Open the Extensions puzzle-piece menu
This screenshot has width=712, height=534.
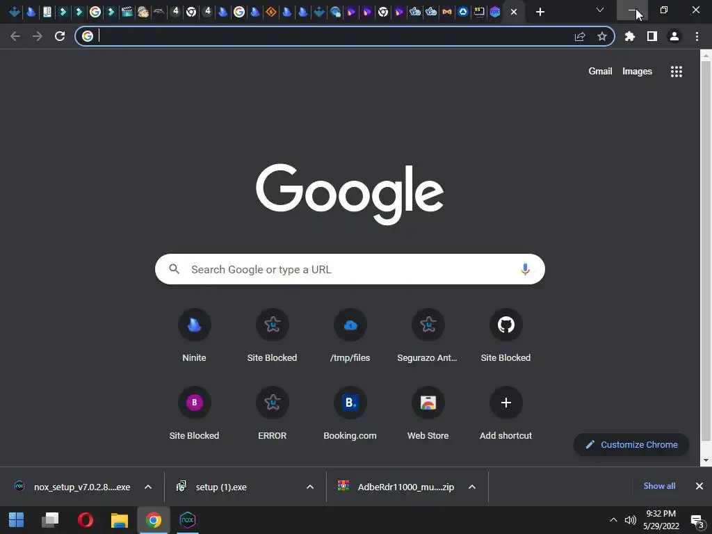(630, 36)
